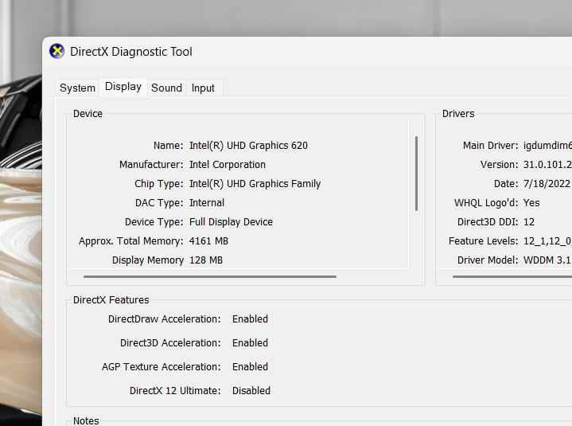Click the Direct3D Acceleration Enabled status
Screen dimensions: 572x426
[x=250, y=343]
